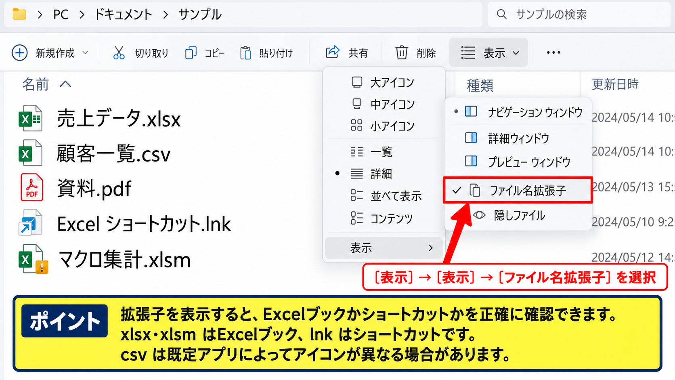This screenshot has width=675, height=380.
Task: Toggle ナビゲーション ウィンドウ pane
Action: [518, 112]
